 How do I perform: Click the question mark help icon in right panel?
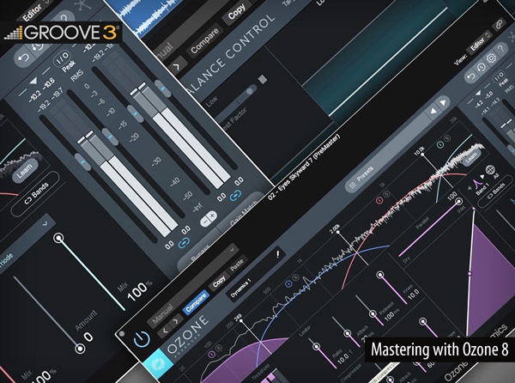(501, 49)
